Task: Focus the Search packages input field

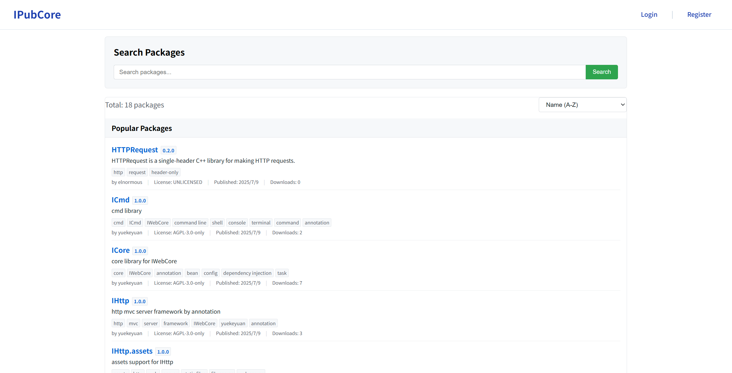Action: (x=349, y=72)
